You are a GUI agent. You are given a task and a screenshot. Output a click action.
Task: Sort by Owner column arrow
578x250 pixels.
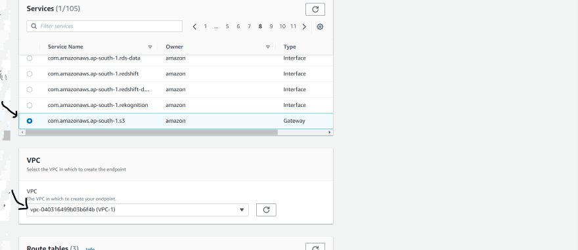(268, 47)
